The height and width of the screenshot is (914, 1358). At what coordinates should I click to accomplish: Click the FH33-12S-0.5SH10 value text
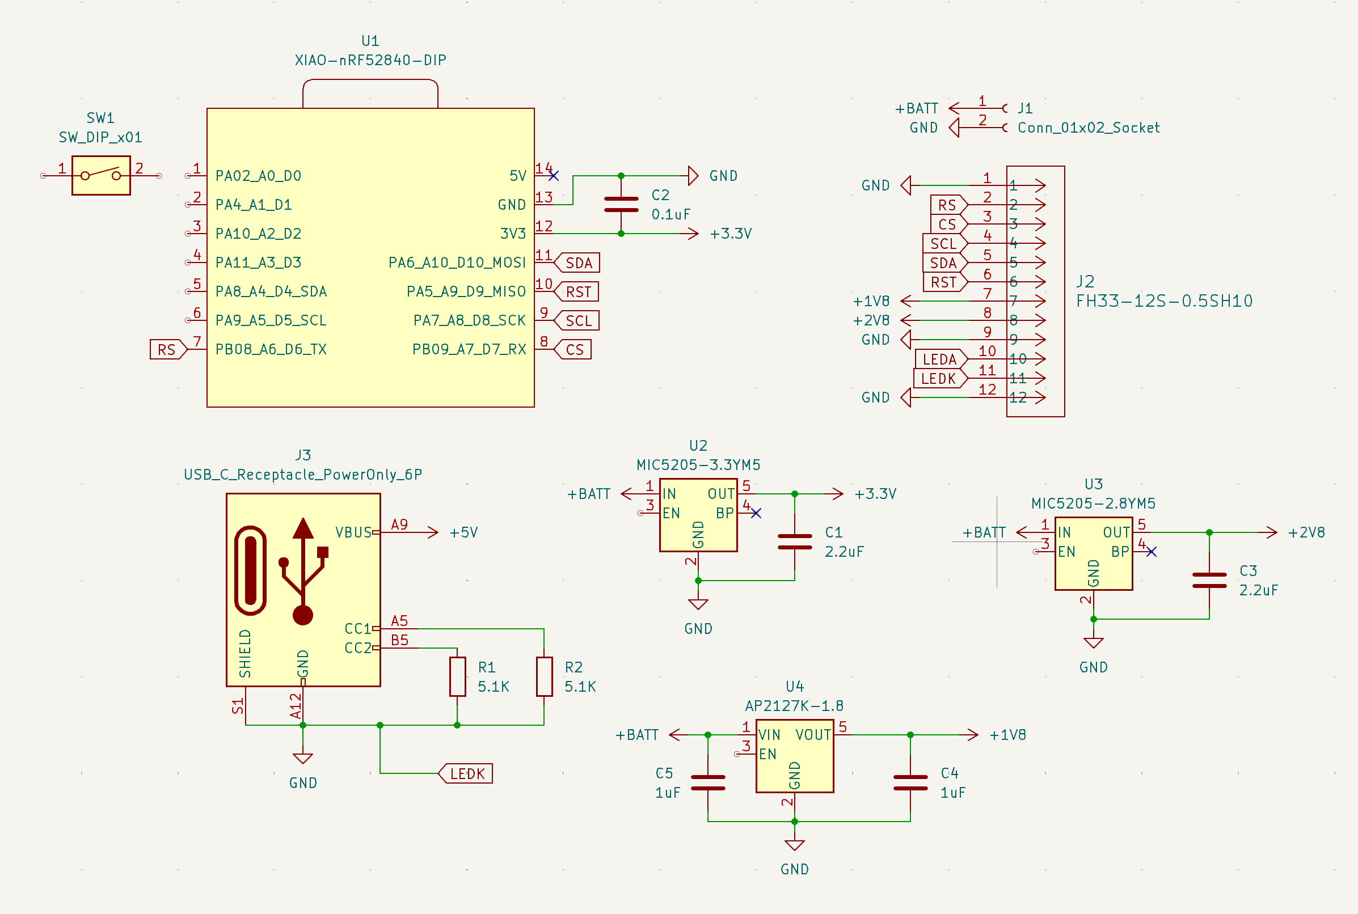(x=1164, y=301)
